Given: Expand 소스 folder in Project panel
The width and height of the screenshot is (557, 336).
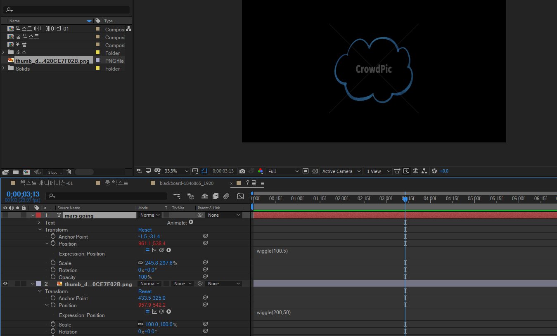Looking at the screenshot, I should tap(3, 52).
